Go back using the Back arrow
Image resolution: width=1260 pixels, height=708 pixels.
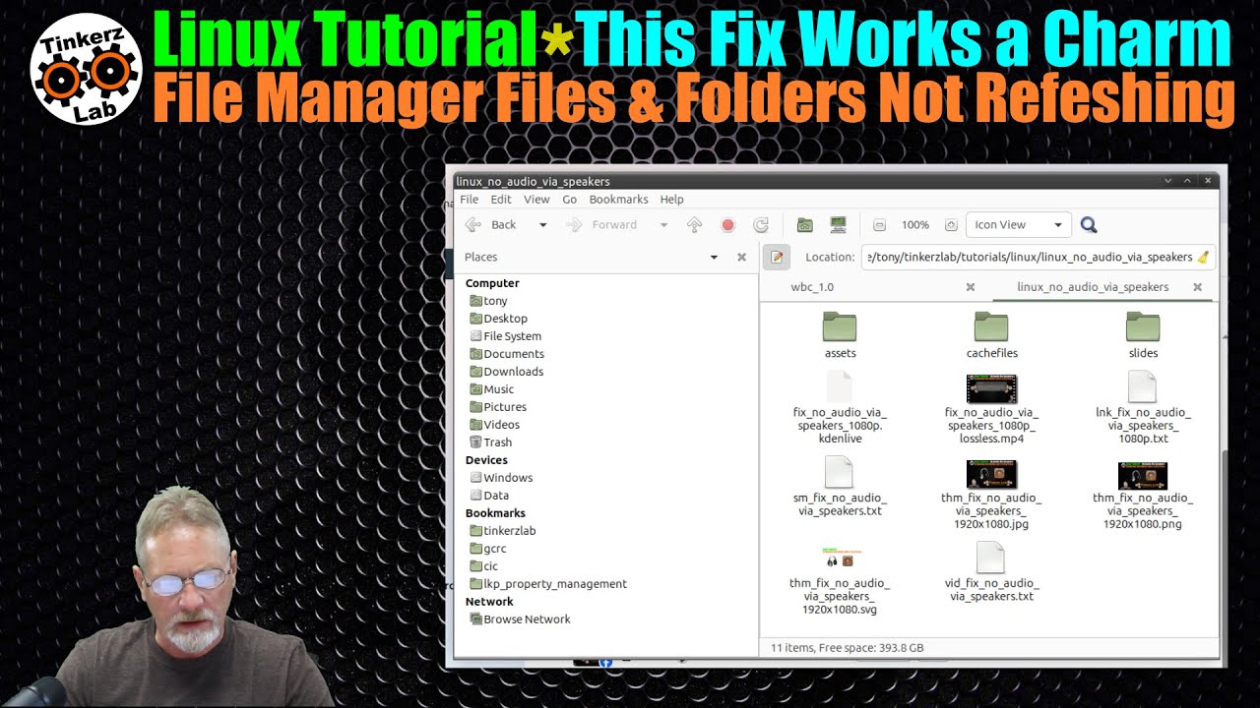click(x=490, y=225)
